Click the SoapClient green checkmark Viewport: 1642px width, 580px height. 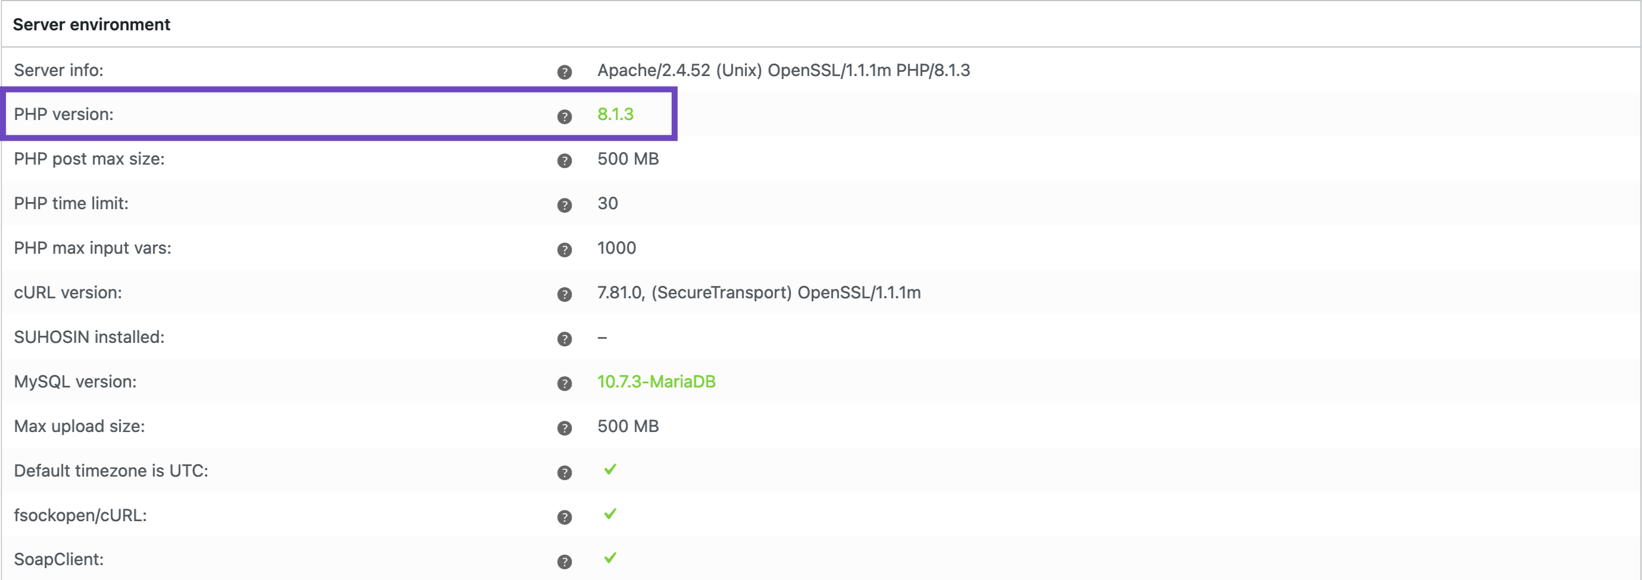pyautogui.click(x=610, y=558)
